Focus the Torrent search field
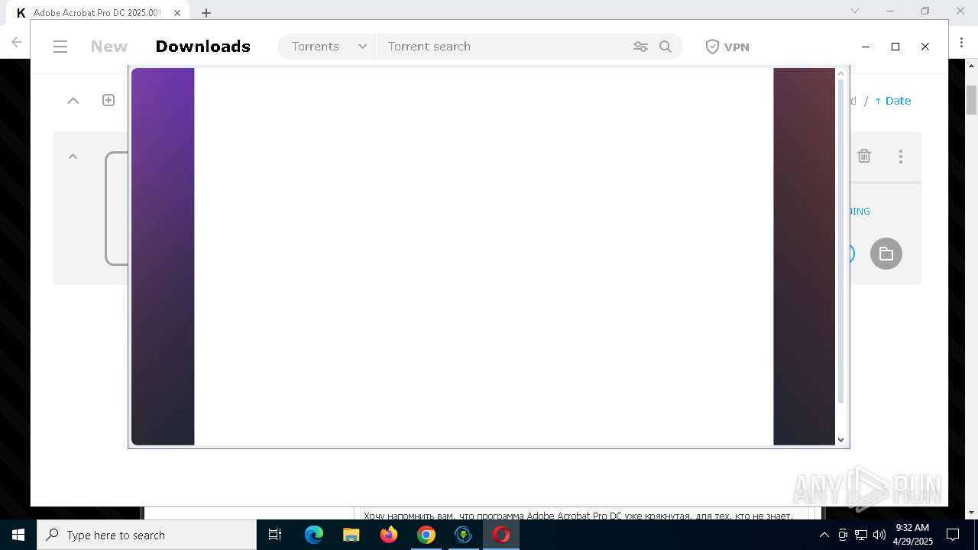The height and width of the screenshot is (550, 978). 504,47
